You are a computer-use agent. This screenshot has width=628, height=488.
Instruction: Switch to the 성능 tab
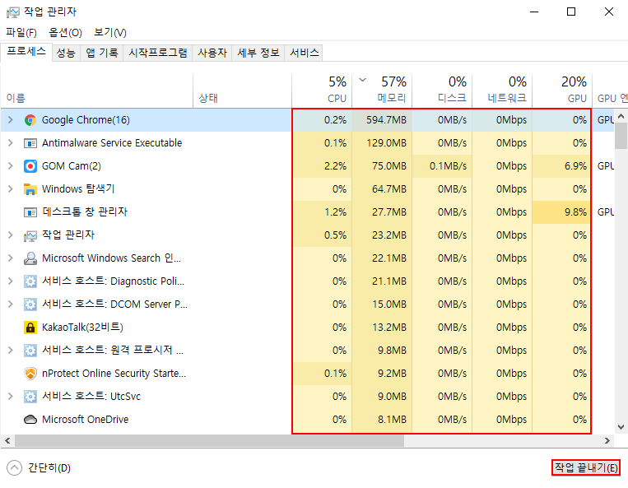tap(66, 53)
